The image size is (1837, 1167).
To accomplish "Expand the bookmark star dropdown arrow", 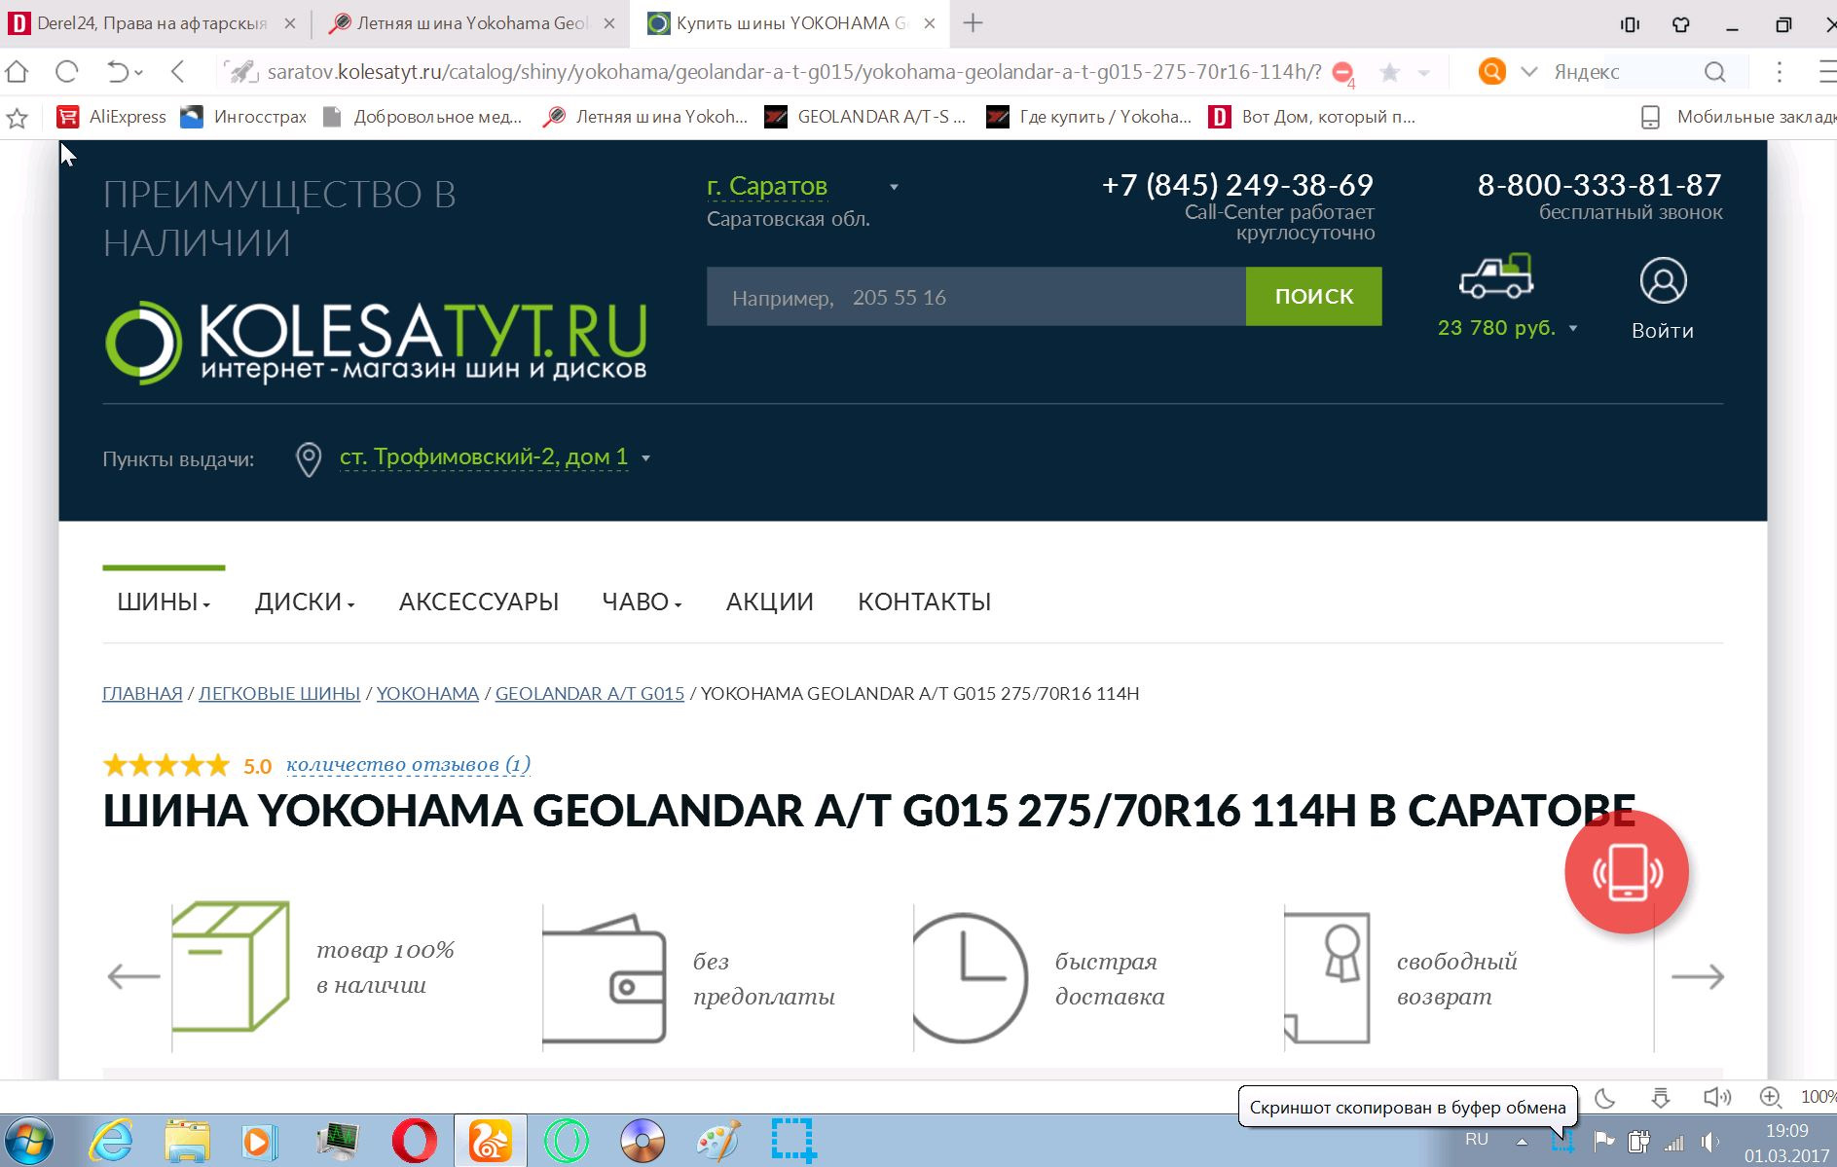I will click(1424, 73).
